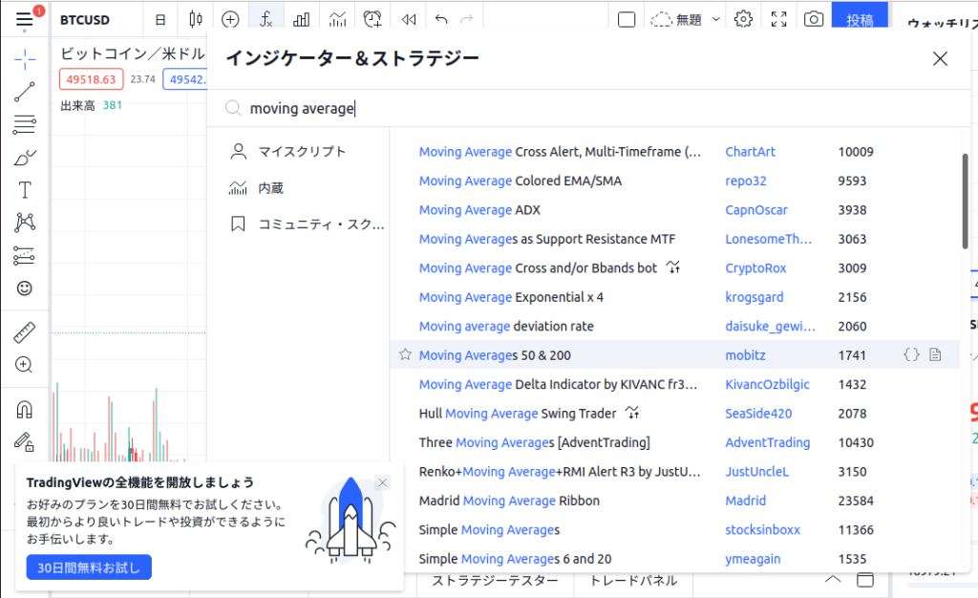Favorite the Moving Averages 50 & 200 script
The width and height of the screenshot is (978, 598).
pos(404,354)
